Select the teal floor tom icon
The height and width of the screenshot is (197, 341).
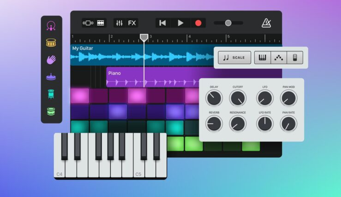pyautogui.click(x=51, y=94)
